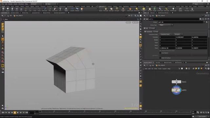Select the Sculpt radio button

[152, 28]
